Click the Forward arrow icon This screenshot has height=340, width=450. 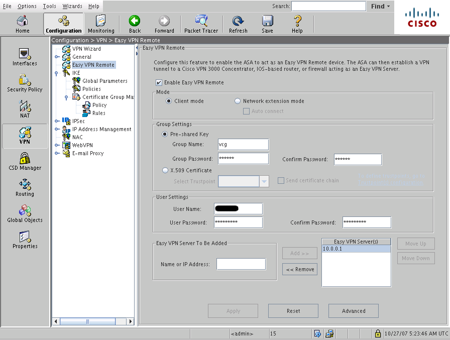pos(164,21)
